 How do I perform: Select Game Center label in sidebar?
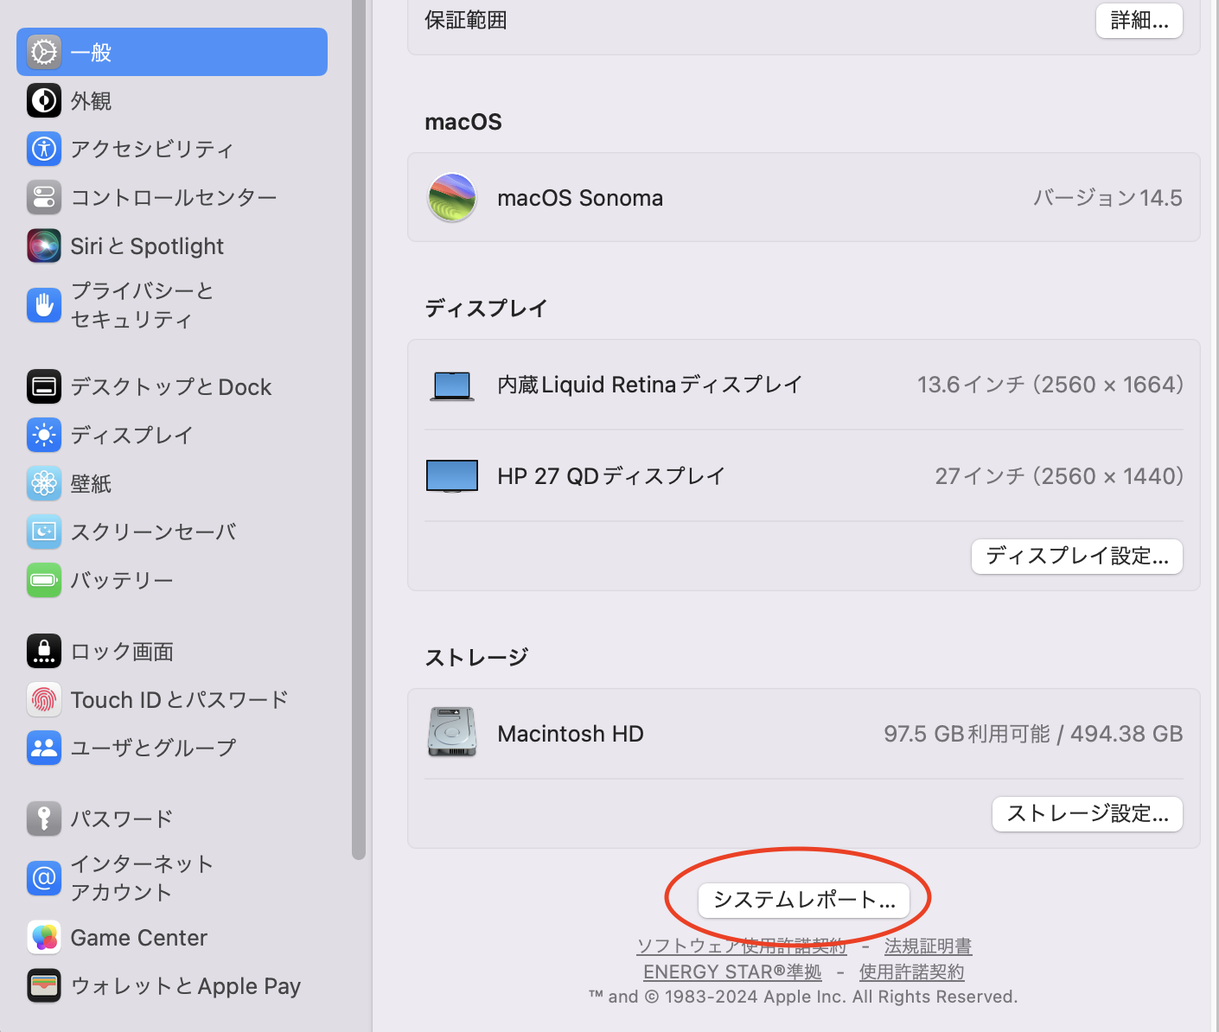coord(138,937)
